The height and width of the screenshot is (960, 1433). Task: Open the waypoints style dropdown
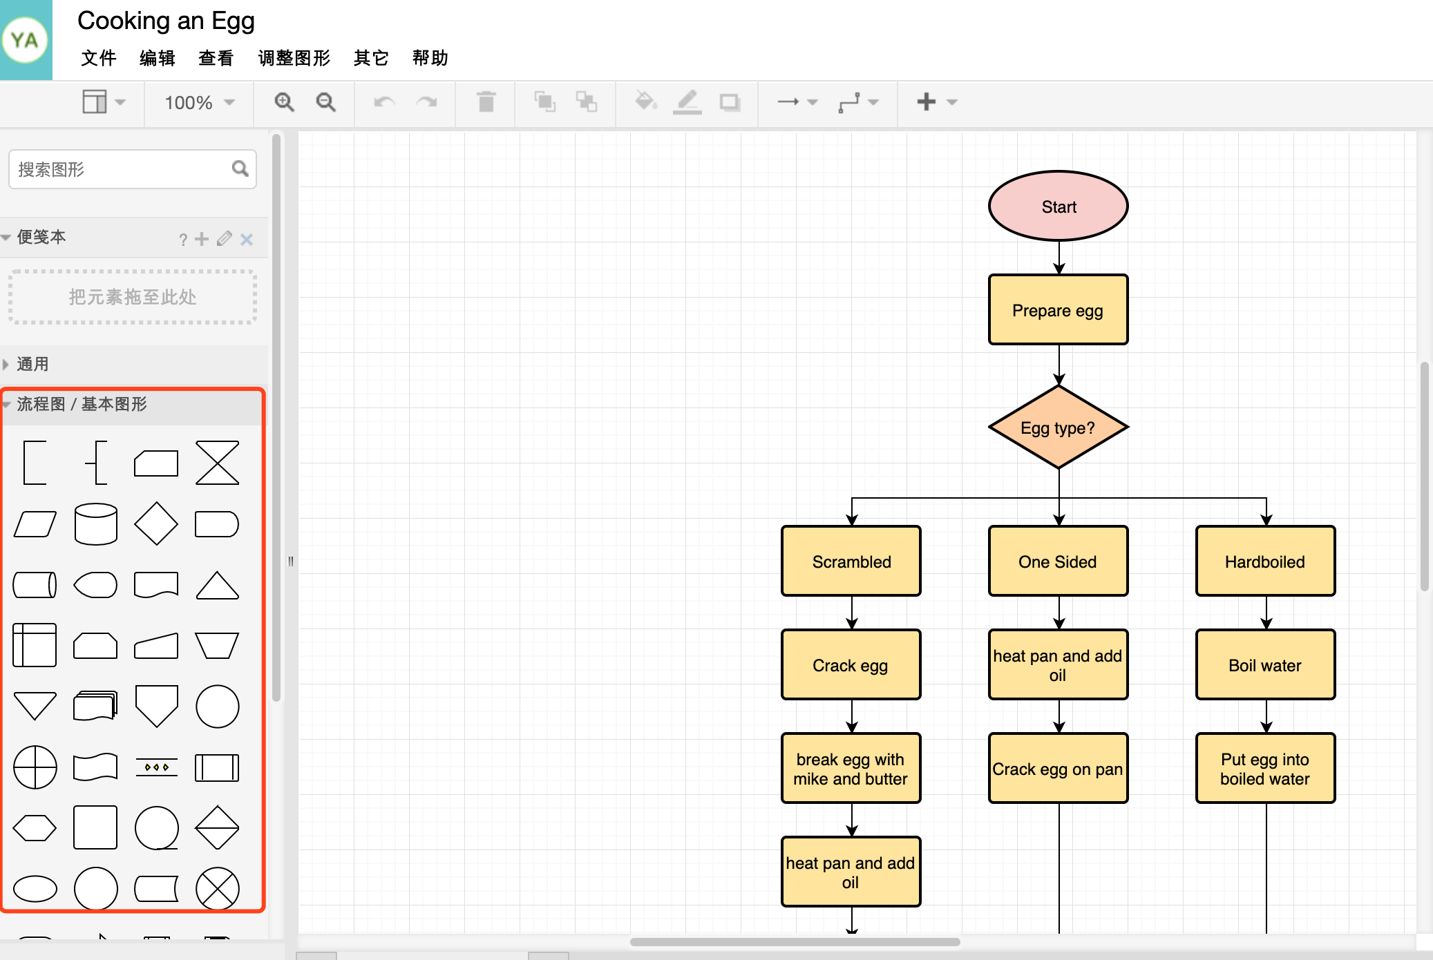click(858, 102)
